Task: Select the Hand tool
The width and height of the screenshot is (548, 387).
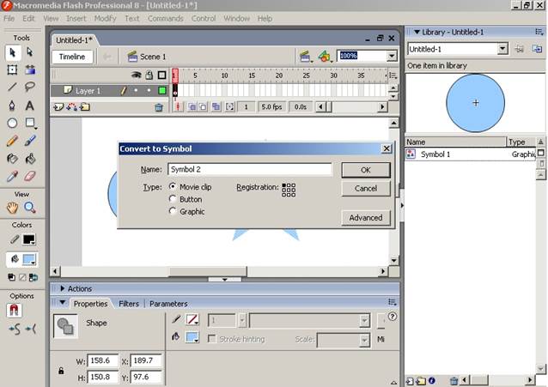Action: [13, 208]
